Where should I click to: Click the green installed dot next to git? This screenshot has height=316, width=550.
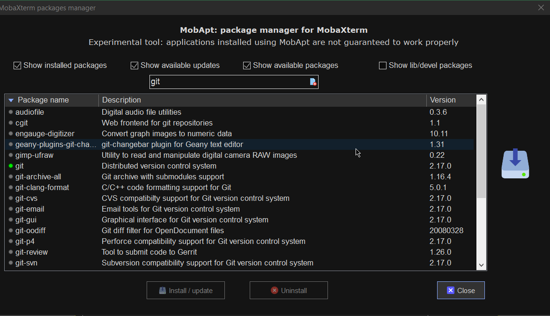pyautogui.click(x=11, y=166)
